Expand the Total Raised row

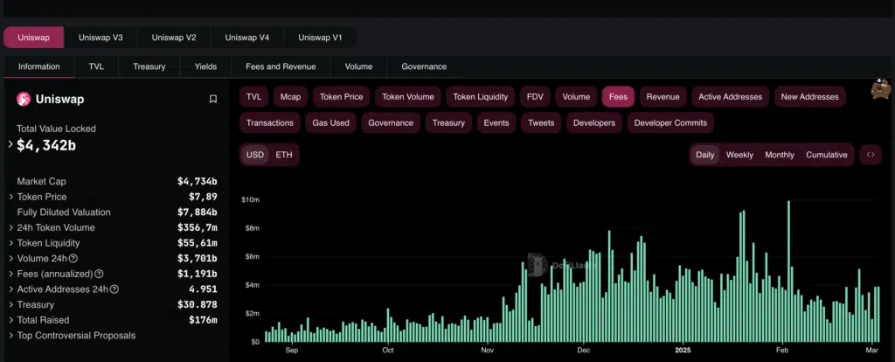pos(10,320)
